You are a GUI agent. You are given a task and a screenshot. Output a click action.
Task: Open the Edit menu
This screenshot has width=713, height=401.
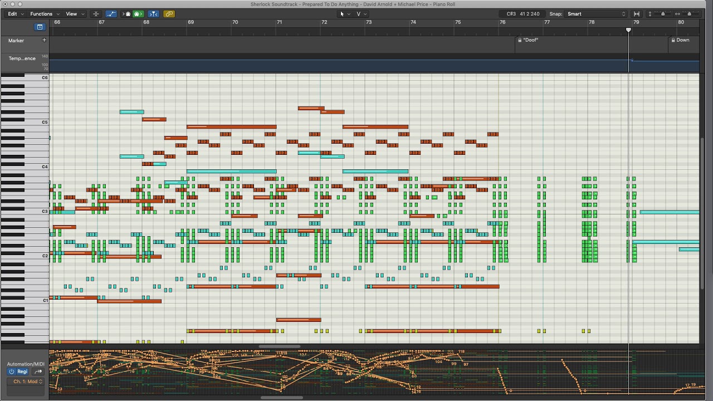15,14
